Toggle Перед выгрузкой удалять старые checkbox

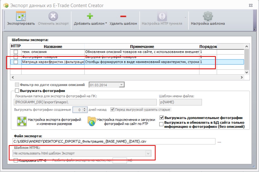(x=112, y=109)
